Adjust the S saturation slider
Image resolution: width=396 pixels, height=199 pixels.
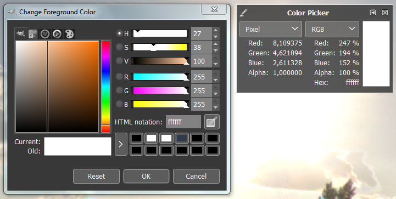pyautogui.click(x=160, y=47)
